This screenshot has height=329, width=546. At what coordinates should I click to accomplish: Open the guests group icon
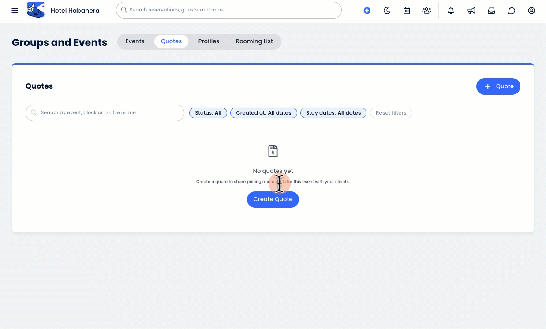point(426,11)
